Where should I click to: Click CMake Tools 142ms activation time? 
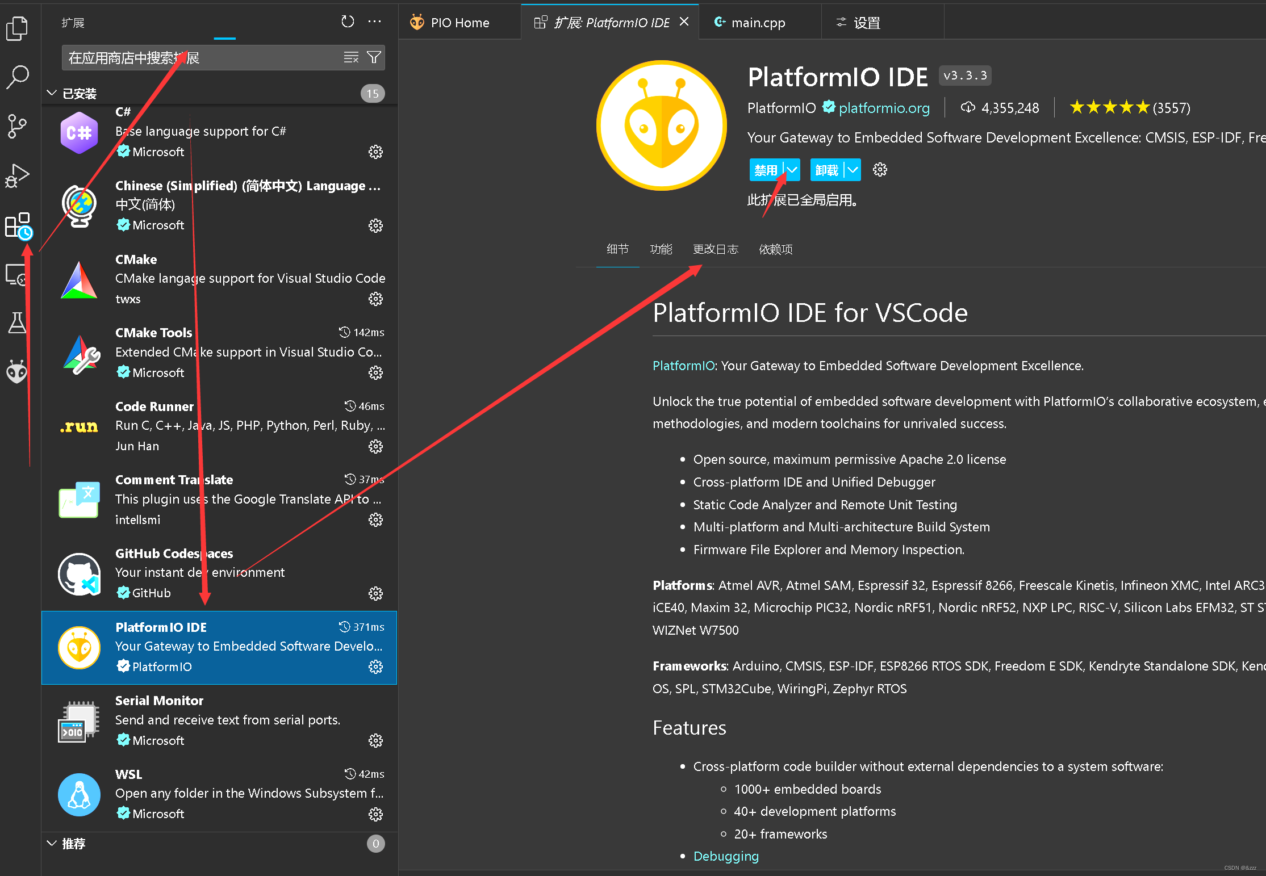tap(362, 332)
